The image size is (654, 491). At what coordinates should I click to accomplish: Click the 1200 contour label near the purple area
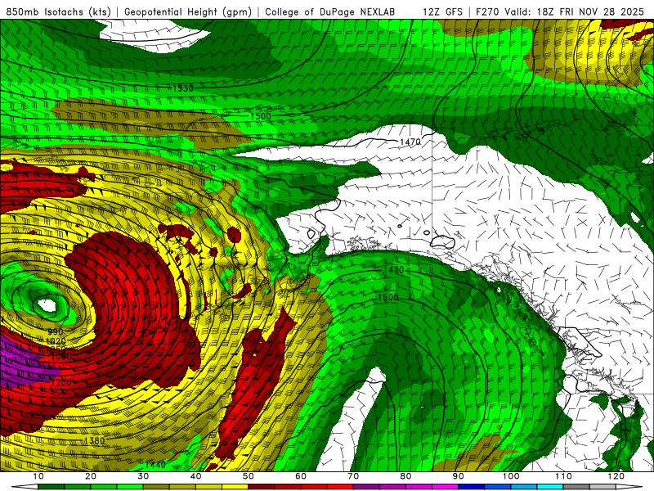click(61, 382)
